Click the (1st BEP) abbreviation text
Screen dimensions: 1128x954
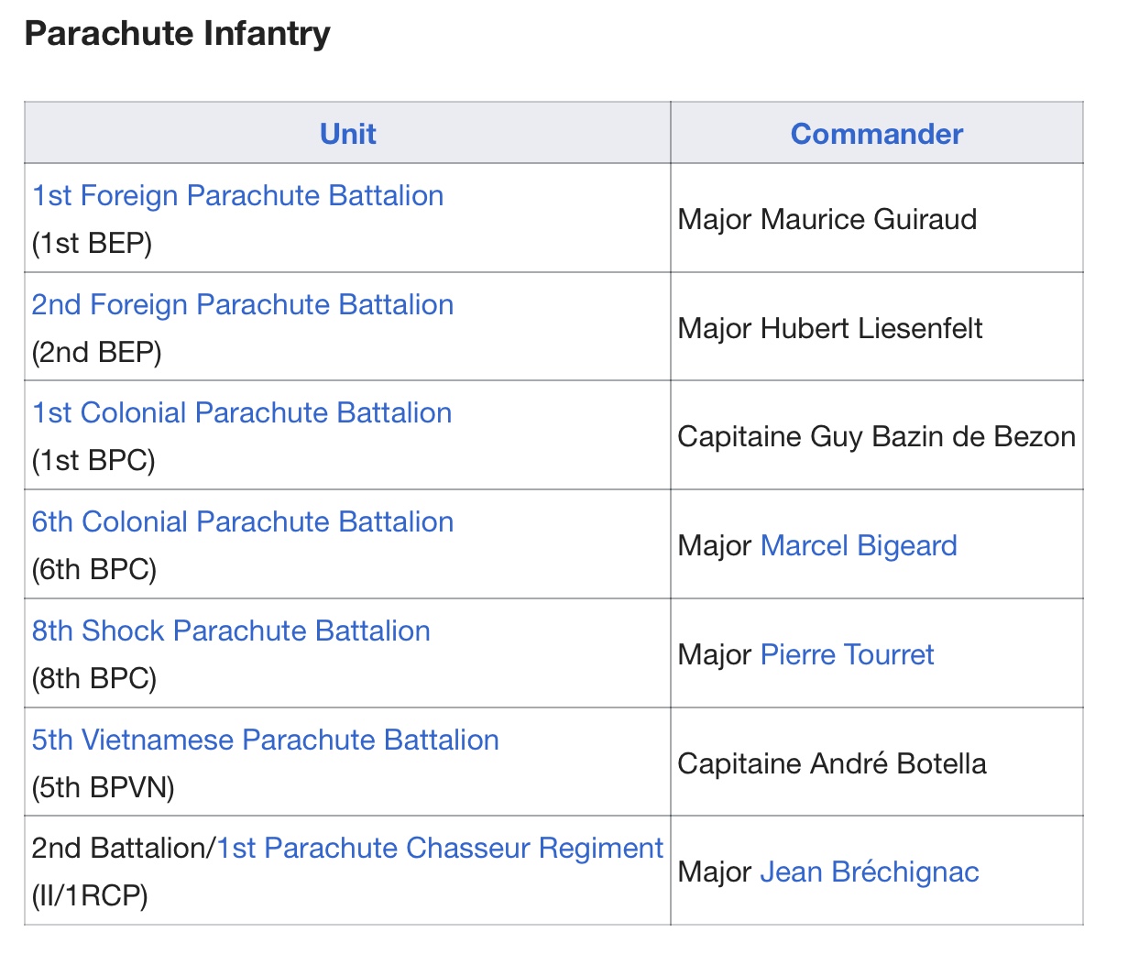point(92,243)
